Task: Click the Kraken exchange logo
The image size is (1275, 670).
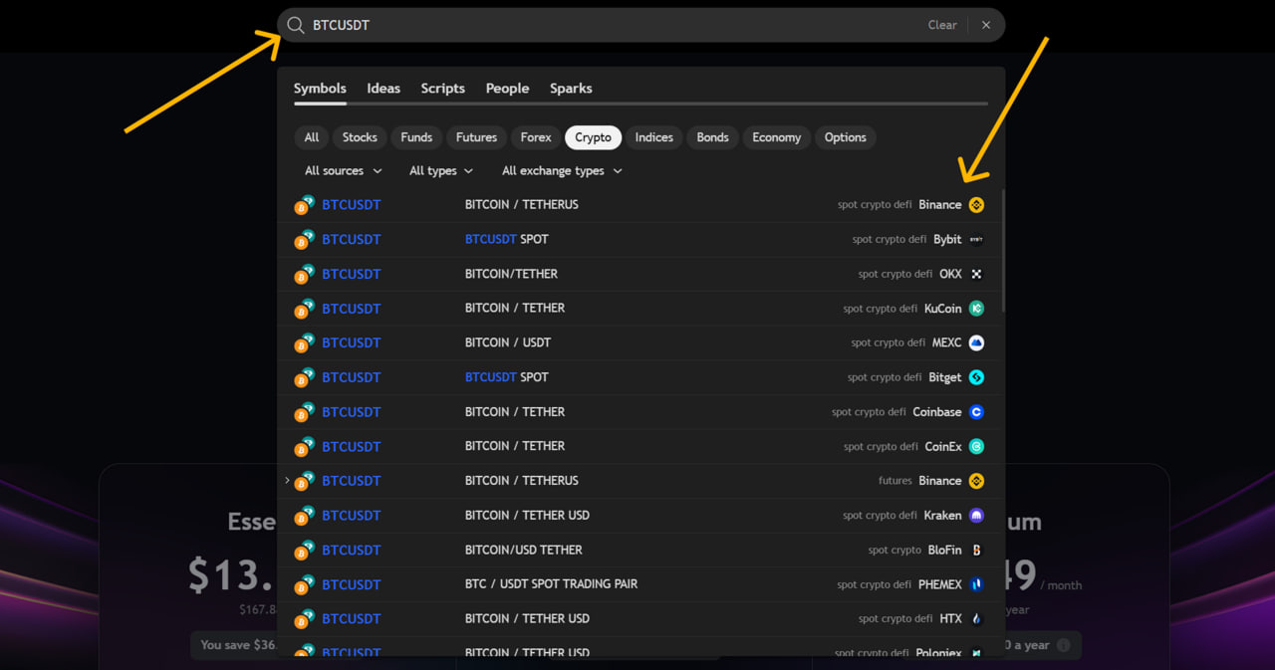Action: click(976, 516)
